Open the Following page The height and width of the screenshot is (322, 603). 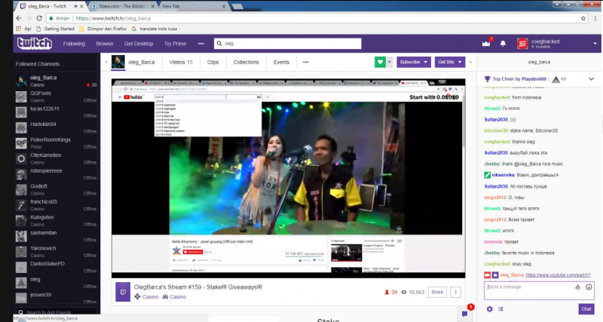(74, 44)
